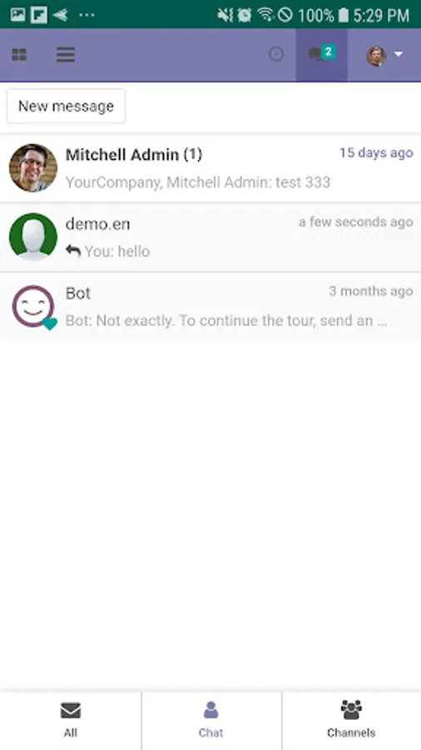Click the reply arrow icon before 'You: hello'

click(x=73, y=251)
